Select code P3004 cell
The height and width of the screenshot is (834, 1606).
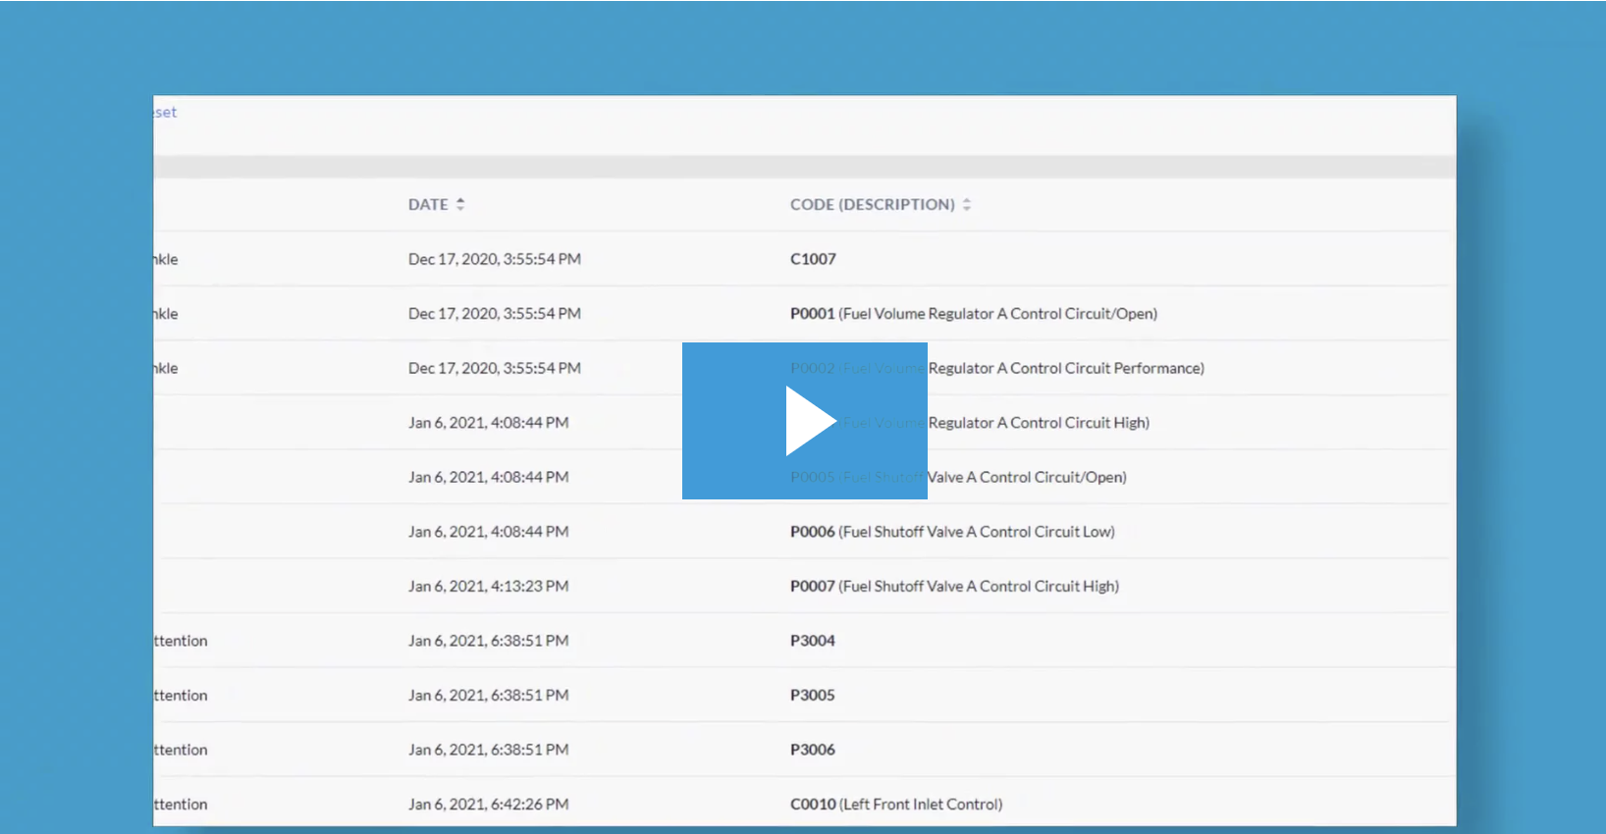click(x=813, y=641)
